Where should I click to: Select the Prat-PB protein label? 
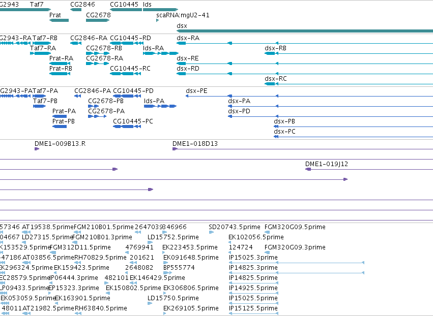(x=64, y=121)
